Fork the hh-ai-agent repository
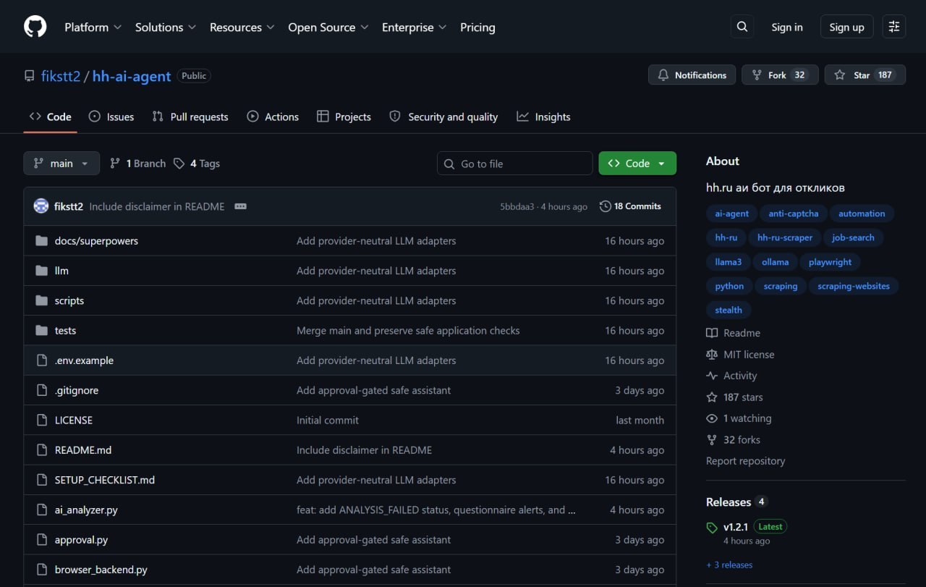926x587 pixels. (780, 75)
